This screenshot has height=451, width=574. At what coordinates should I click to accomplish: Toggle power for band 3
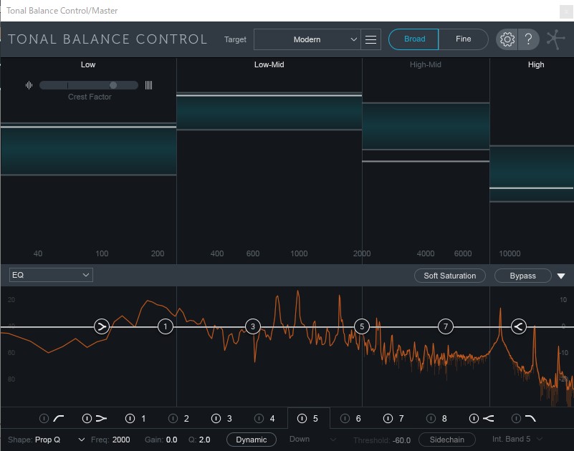(216, 418)
